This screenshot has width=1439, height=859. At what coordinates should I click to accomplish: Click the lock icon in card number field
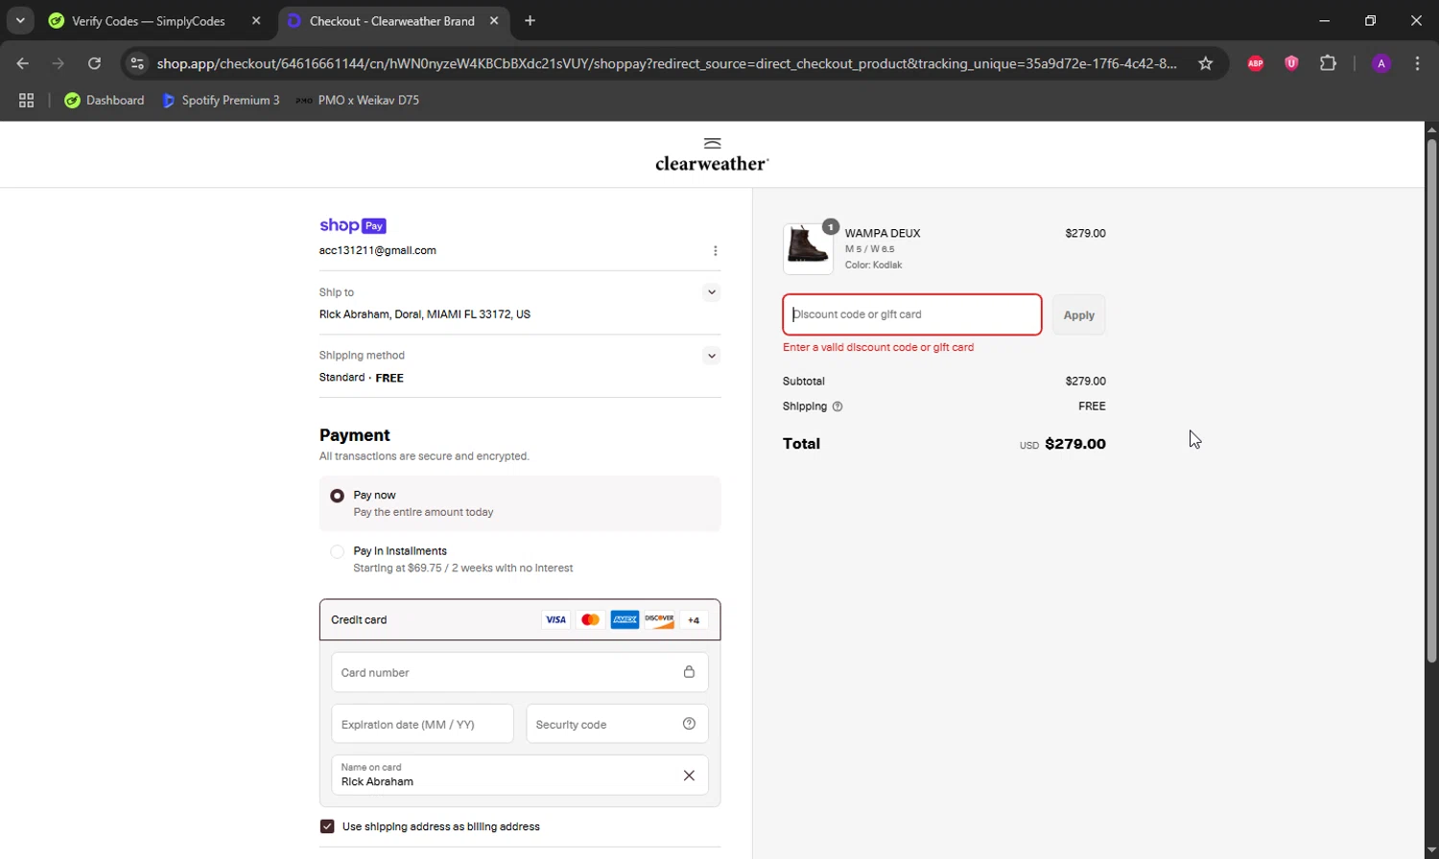pyautogui.click(x=689, y=672)
